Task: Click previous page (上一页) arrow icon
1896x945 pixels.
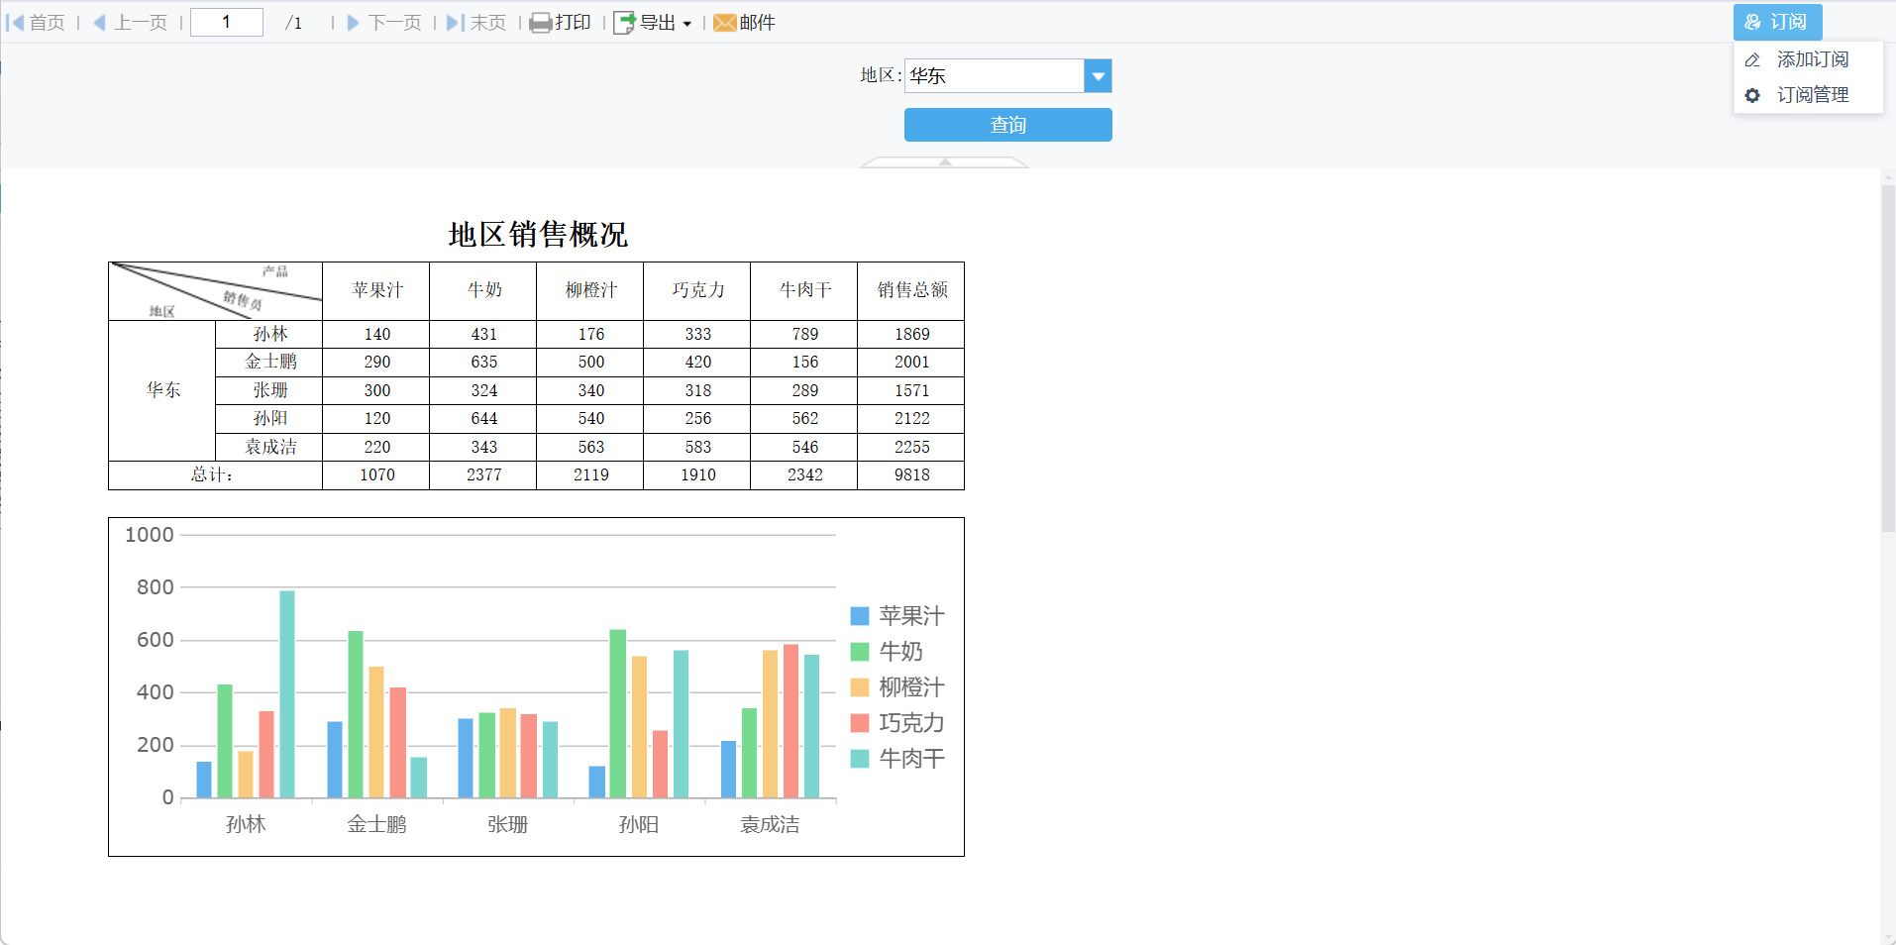Action: pos(99,23)
